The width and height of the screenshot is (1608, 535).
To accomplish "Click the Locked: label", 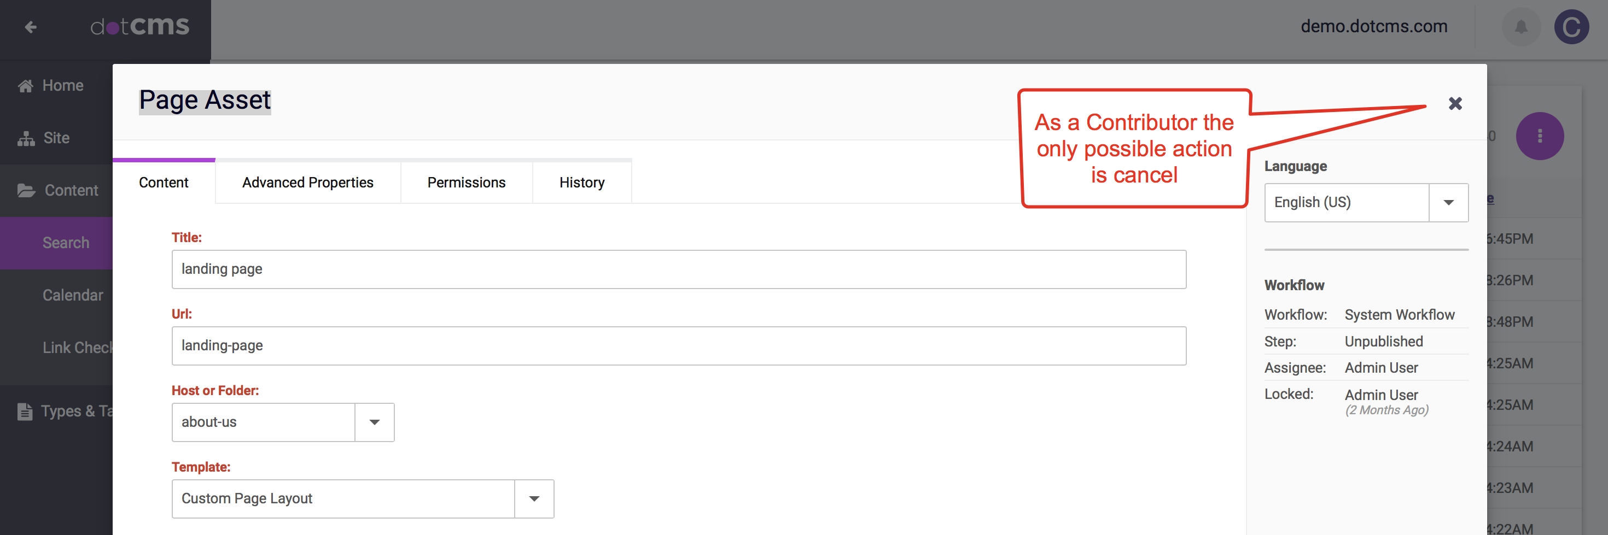I will point(1289,394).
